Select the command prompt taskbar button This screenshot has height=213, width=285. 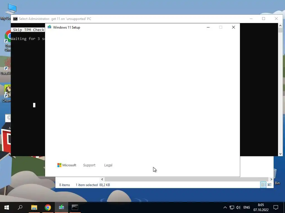[75, 207]
